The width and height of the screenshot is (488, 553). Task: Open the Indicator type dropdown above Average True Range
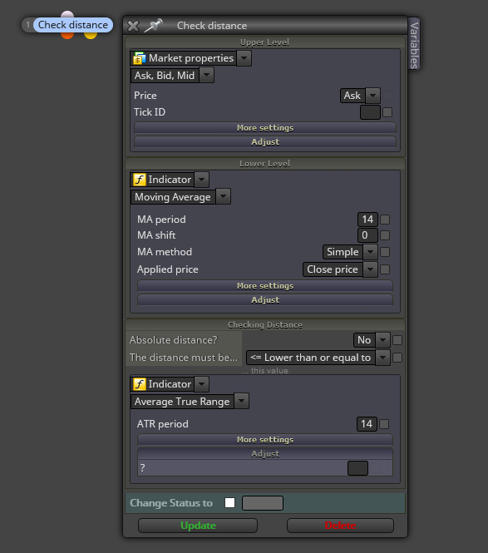202,384
